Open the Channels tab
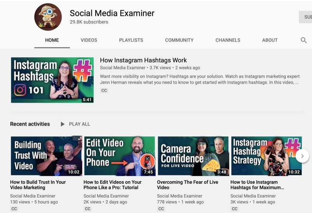Viewport: 312px width, 213px height. (x=228, y=40)
